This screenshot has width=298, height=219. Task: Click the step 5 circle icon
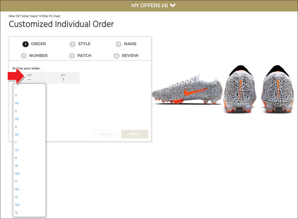point(72,56)
